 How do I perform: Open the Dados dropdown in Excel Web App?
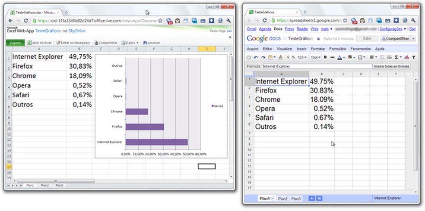(x=130, y=43)
